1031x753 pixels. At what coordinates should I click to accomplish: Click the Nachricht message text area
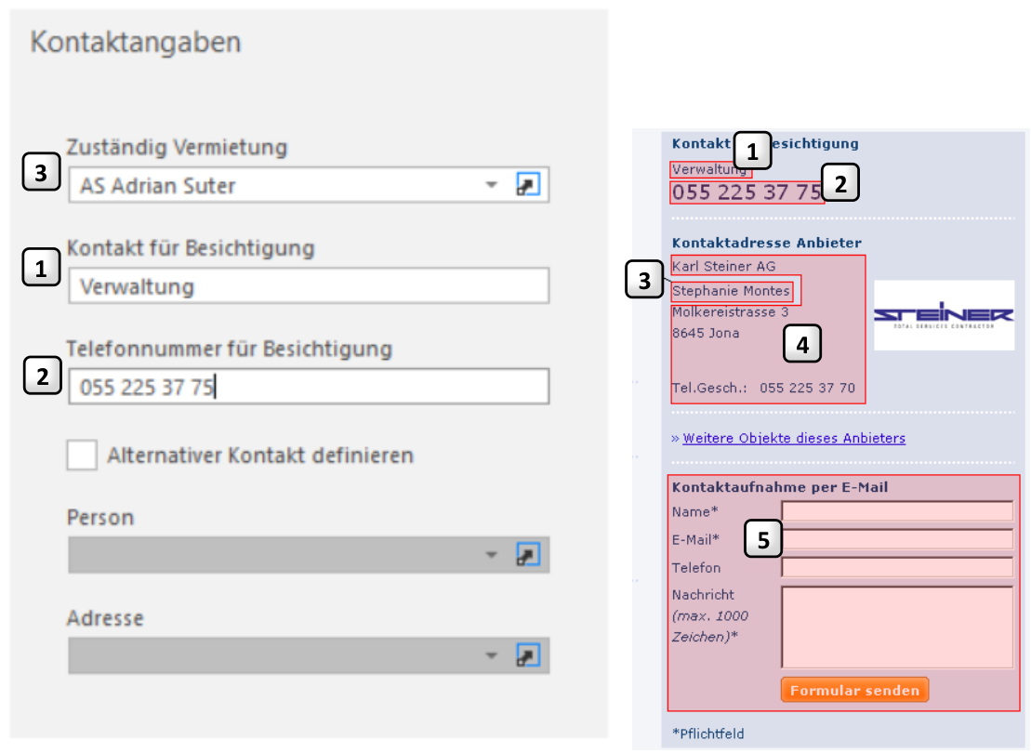point(897,627)
